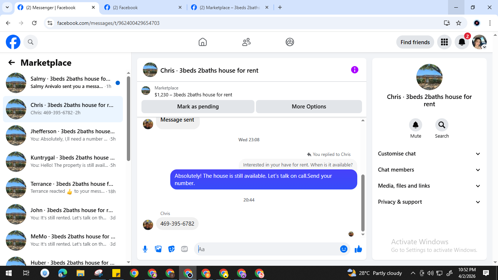
Task: Click the chat messages scrollbar
Action: click(x=363, y=203)
